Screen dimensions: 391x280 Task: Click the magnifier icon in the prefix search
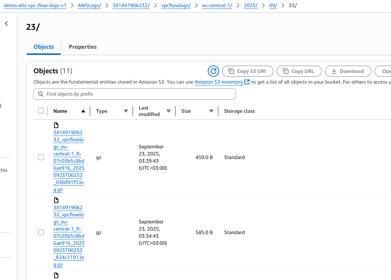click(x=41, y=94)
